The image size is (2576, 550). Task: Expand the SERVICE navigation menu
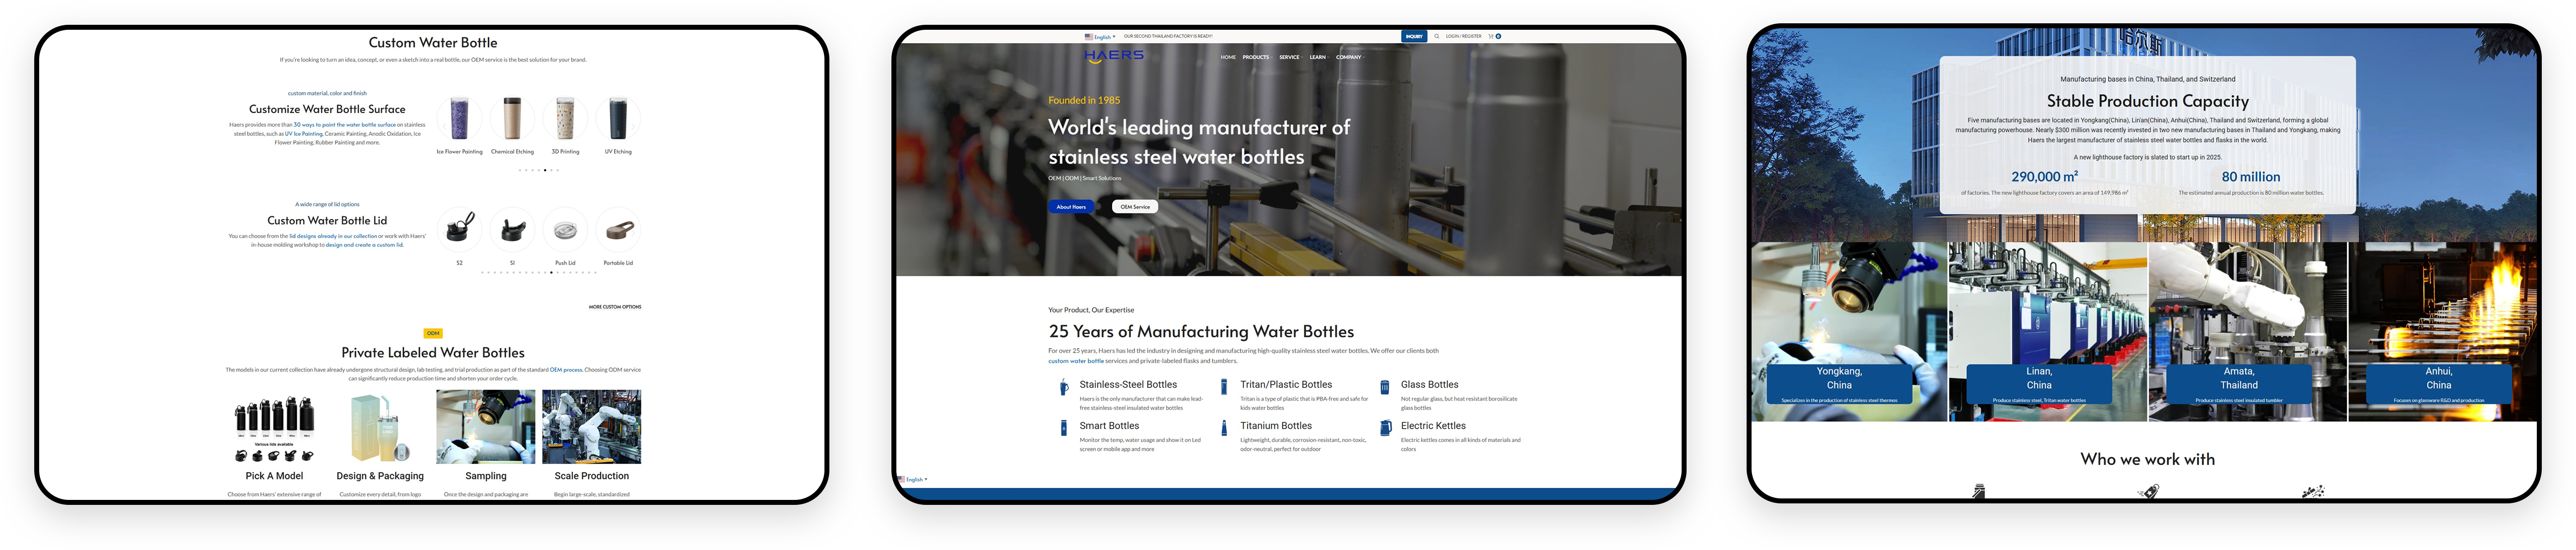1290,57
